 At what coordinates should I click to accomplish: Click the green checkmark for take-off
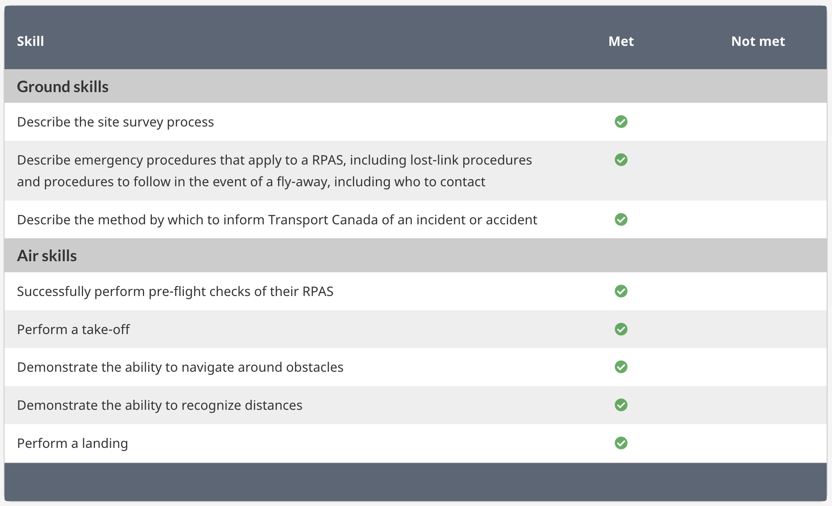pyautogui.click(x=621, y=329)
